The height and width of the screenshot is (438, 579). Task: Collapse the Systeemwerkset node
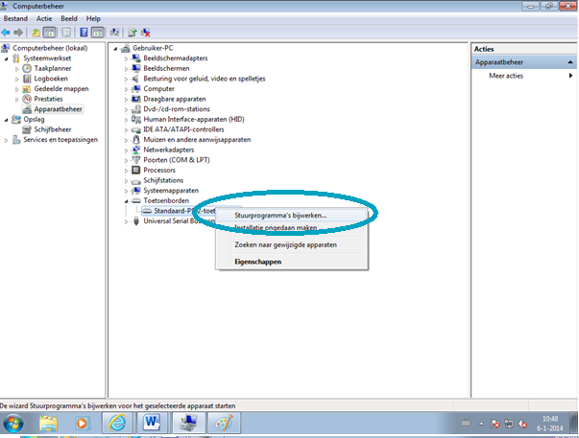(x=7, y=58)
